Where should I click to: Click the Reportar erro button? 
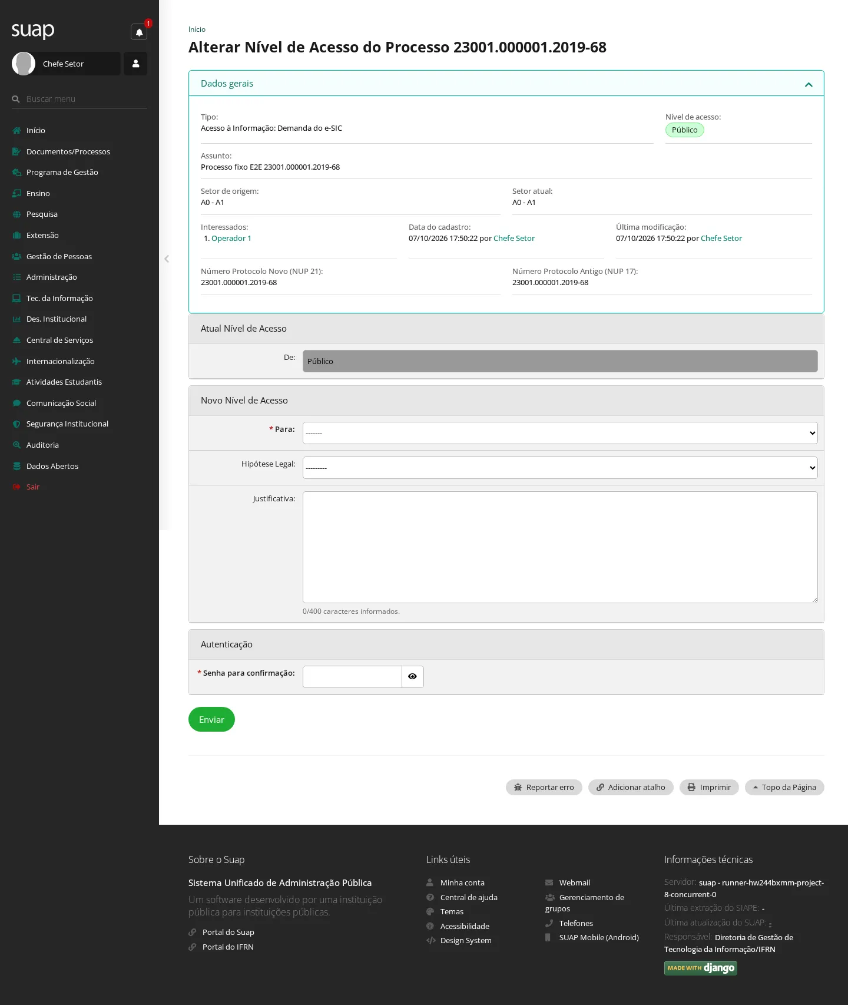coord(544,787)
